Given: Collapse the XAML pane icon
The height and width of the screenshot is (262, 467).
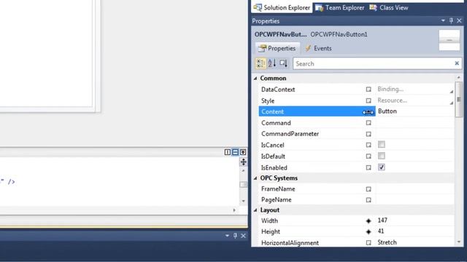Looking at the screenshot, I should tap(243, 152).
